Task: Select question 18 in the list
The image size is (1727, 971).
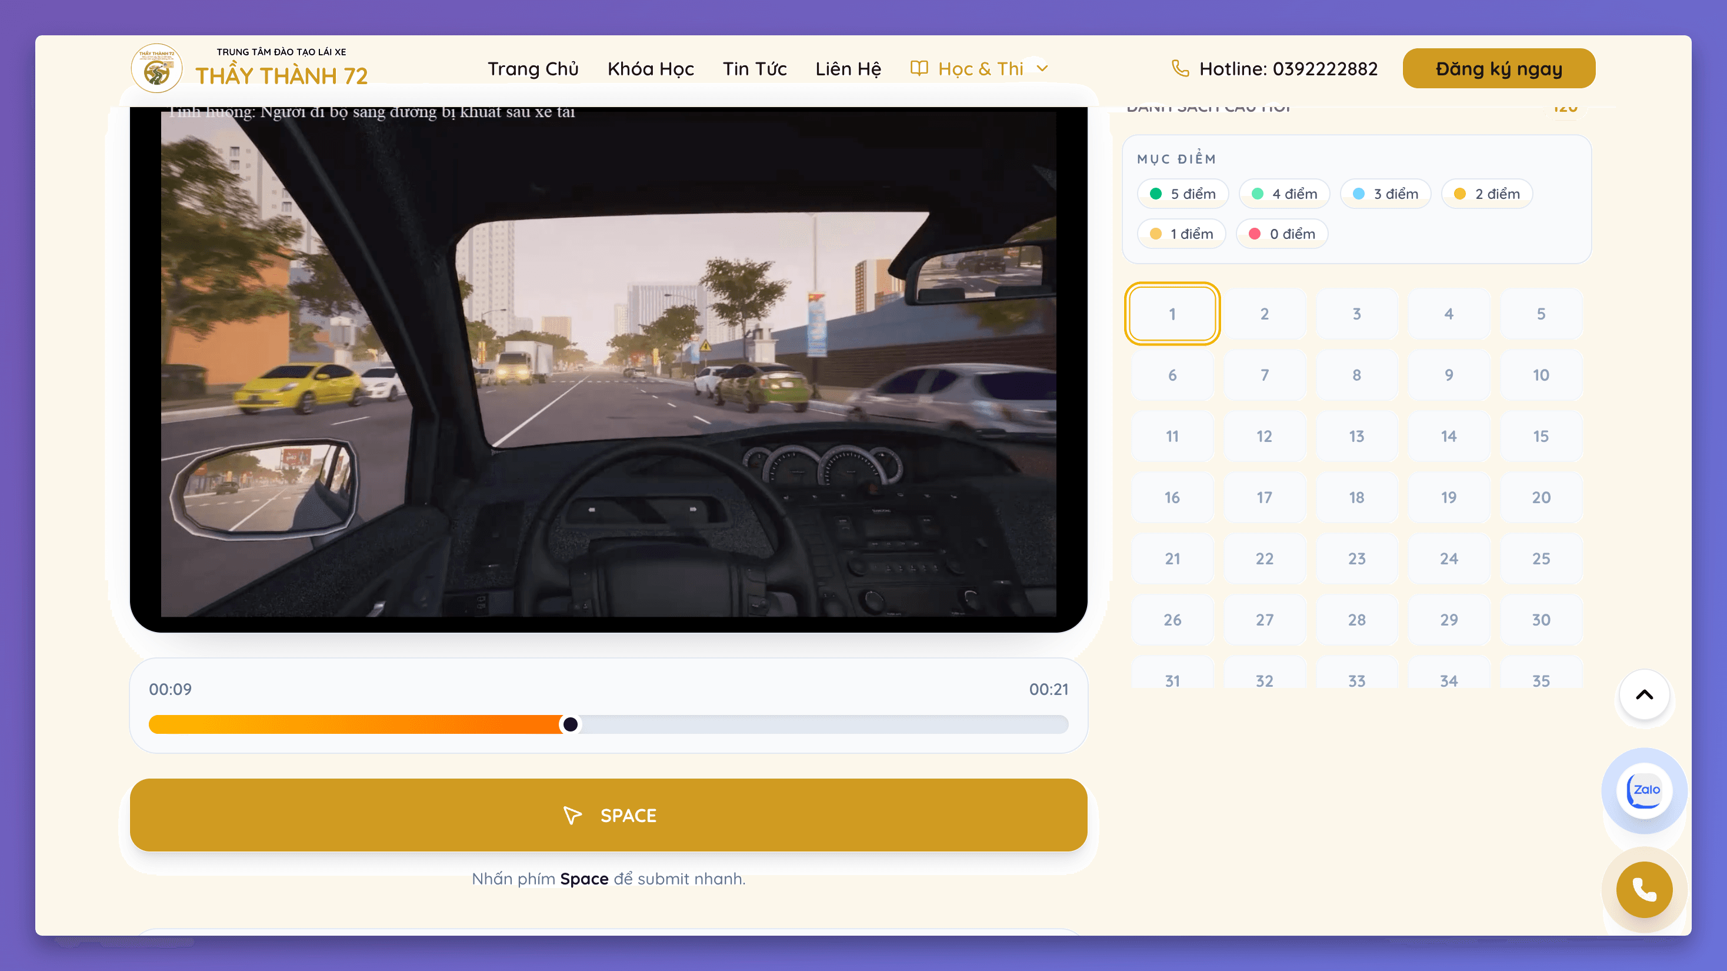Action: [x=1356, y=498]
